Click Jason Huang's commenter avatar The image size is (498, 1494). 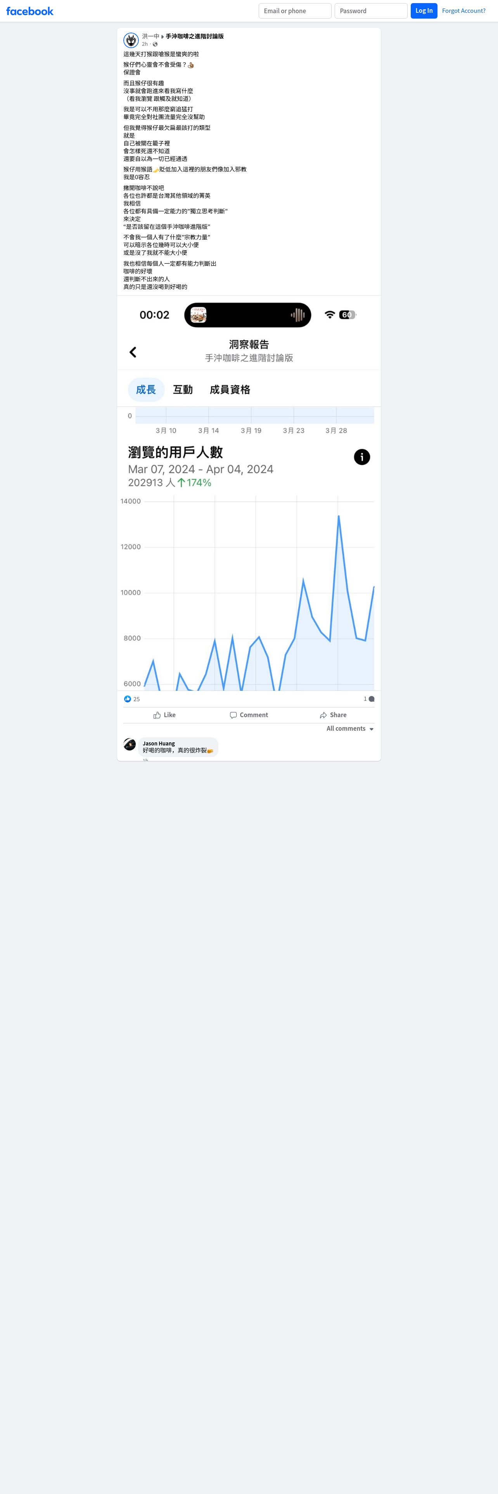[130, 744]
